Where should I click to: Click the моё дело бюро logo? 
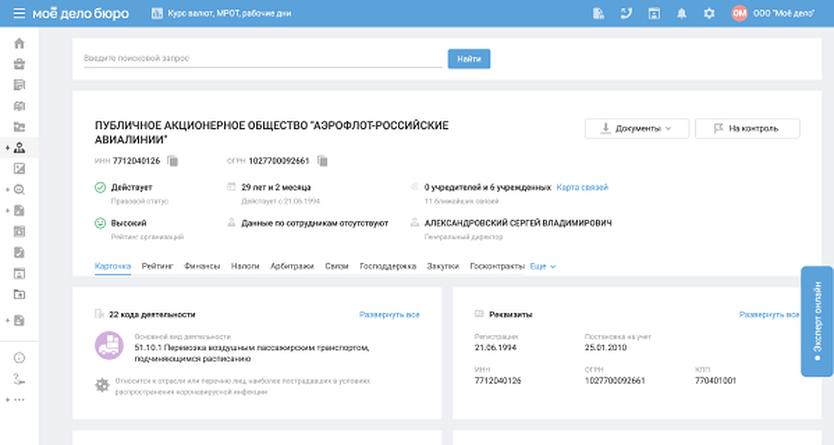tap(81, 13)
